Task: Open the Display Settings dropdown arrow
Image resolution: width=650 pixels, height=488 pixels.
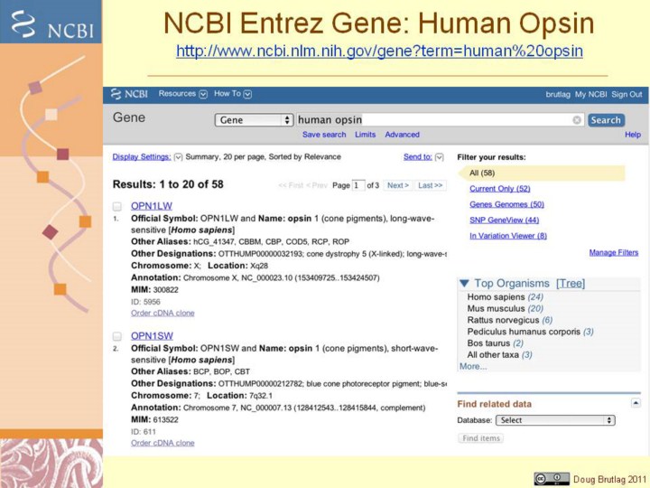Action: click(178, 157)
